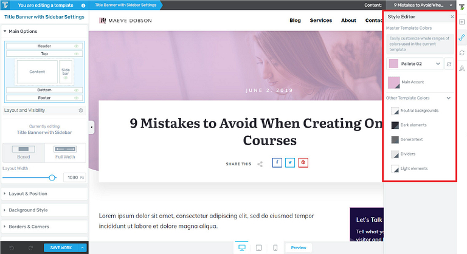Click the Thrive logo icon at top-left
Screen dimensions: 467x254
(5, 5)
